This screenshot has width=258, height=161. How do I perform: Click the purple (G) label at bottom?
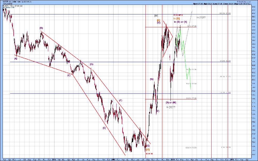(x=148, y=146)
